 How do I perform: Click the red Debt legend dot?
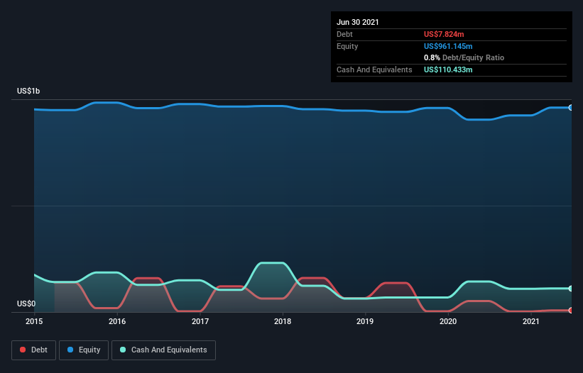coord(23,350)
